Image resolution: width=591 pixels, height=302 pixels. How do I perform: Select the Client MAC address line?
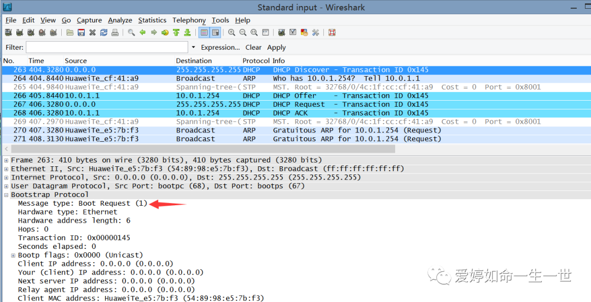point(141,298)
